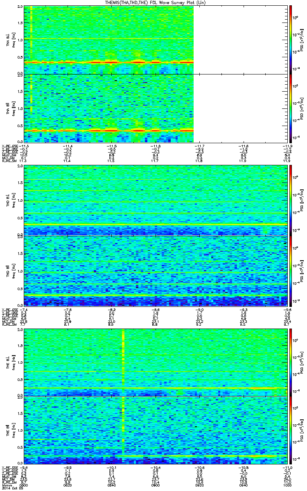
Task: Click the -11.3 X_RE_GSE value under THA
Action: pos(24,146)
